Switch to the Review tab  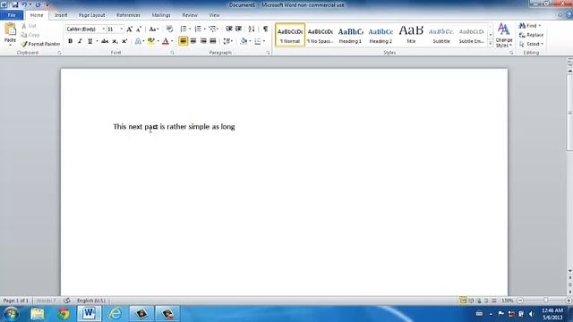[190, 15]
